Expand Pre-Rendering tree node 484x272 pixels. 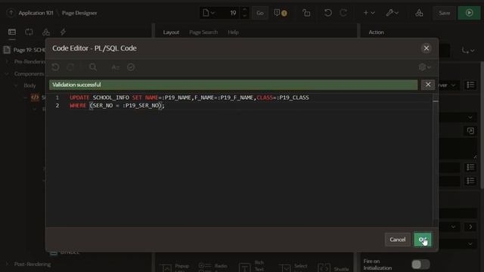(7, 62)
